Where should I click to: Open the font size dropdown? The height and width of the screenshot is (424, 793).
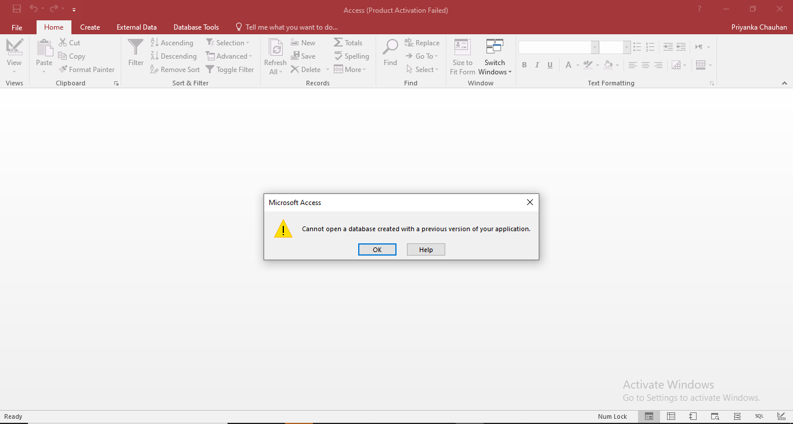626,48
